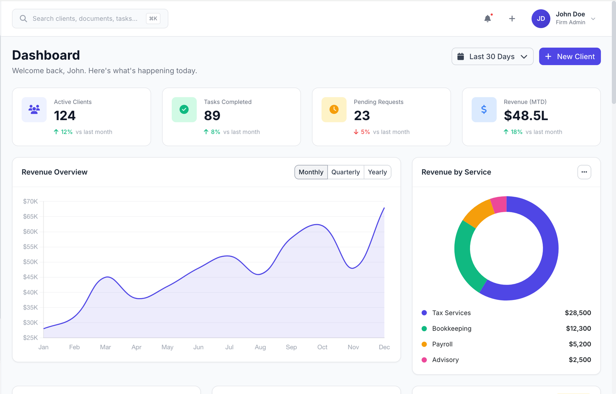Click the New Client button
Image resolution: width=616 pixels, height=394 pixels.
[570, 56]
